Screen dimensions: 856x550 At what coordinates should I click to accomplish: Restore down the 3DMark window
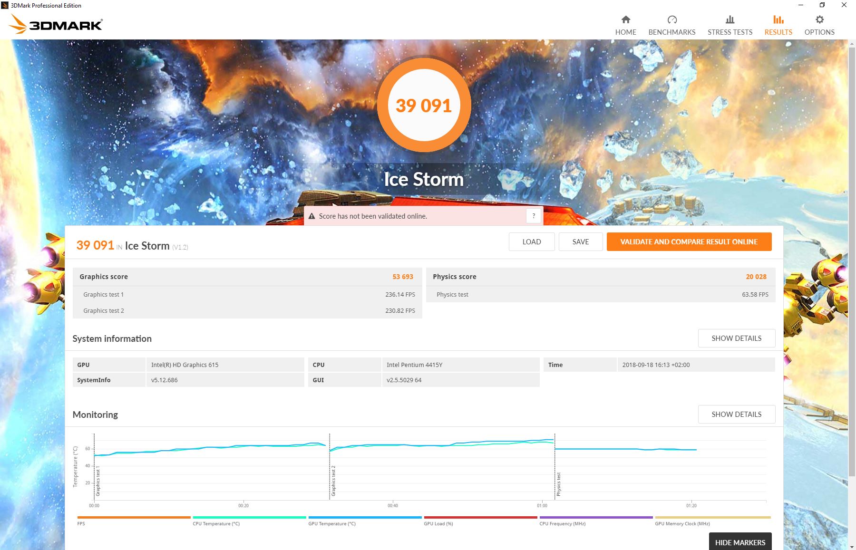(822, 5)
